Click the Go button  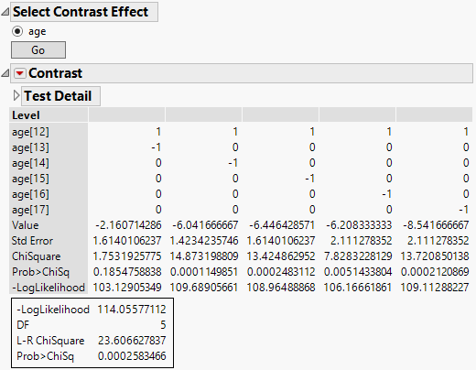pyautogui.click(x=38, y=50)
